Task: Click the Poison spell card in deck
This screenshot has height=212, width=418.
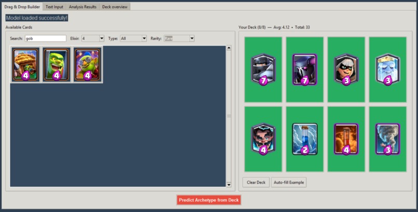Action: [346, 139]
